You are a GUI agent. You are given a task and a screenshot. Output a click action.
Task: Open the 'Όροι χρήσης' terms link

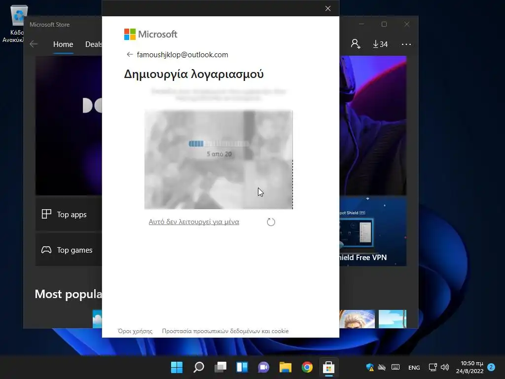pyautogui.click(x=135, y=331)
